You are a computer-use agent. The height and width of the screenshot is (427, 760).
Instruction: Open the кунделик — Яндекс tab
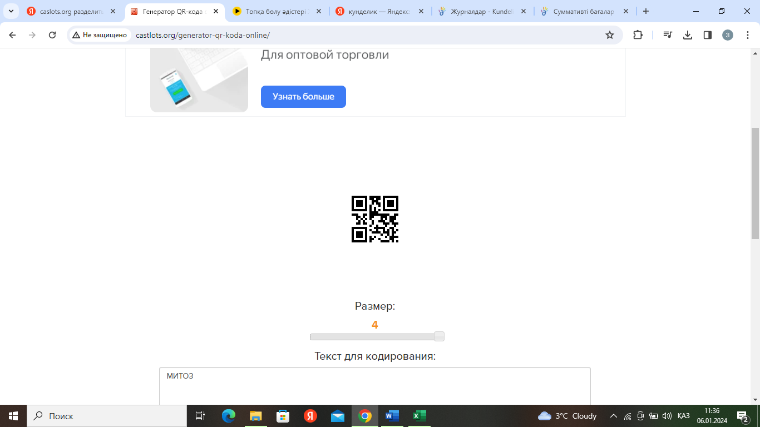tap(379, 11)
